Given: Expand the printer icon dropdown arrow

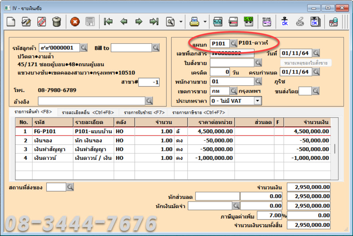Looking at the screenshot, I should [x=205, y=22].
